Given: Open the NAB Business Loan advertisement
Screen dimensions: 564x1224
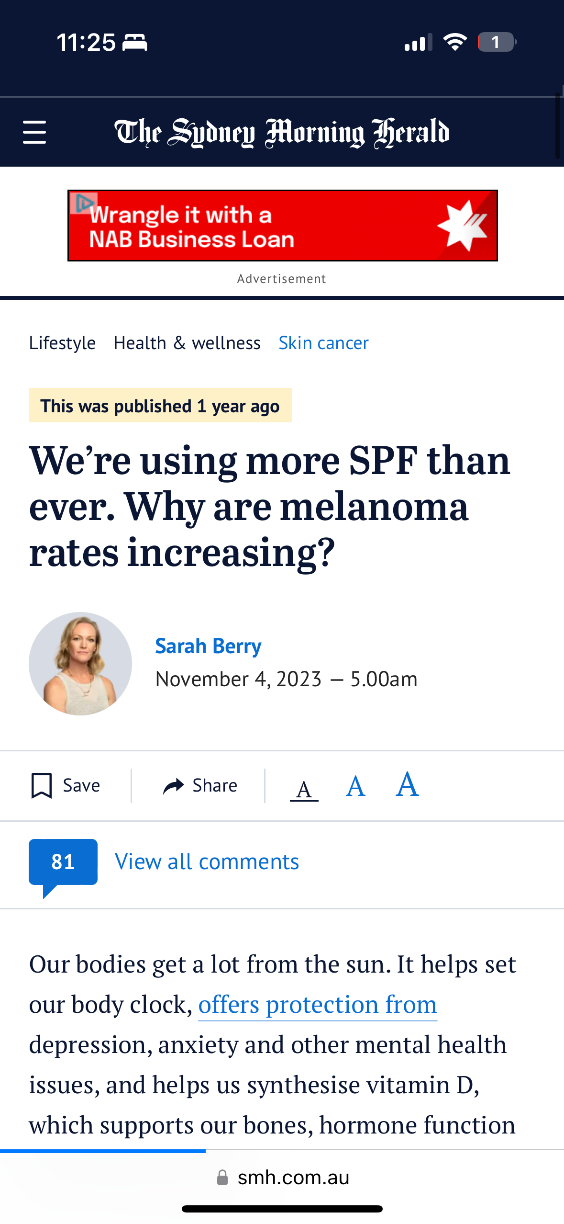Looking at the screenshot, I should click(x=282, y=226).
